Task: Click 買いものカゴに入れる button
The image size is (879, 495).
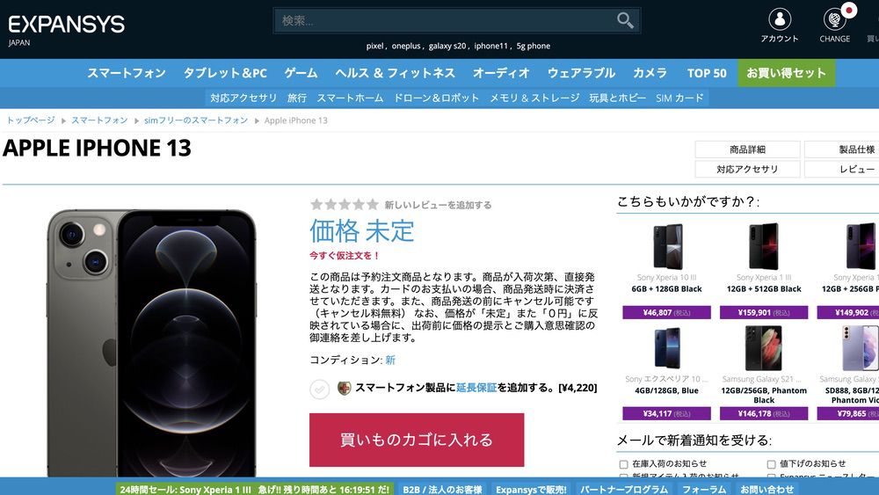Action: tap(417, 440)
